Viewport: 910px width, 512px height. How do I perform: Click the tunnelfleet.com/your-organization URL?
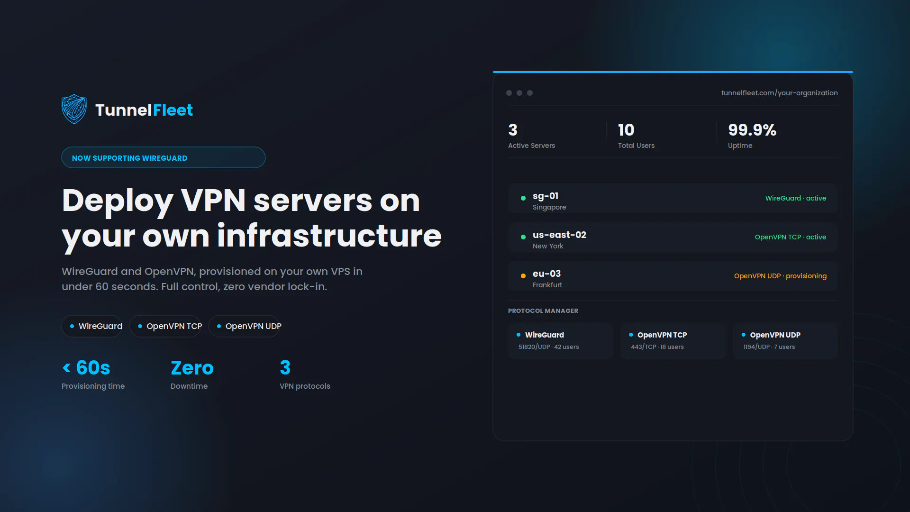click(780, 93)
